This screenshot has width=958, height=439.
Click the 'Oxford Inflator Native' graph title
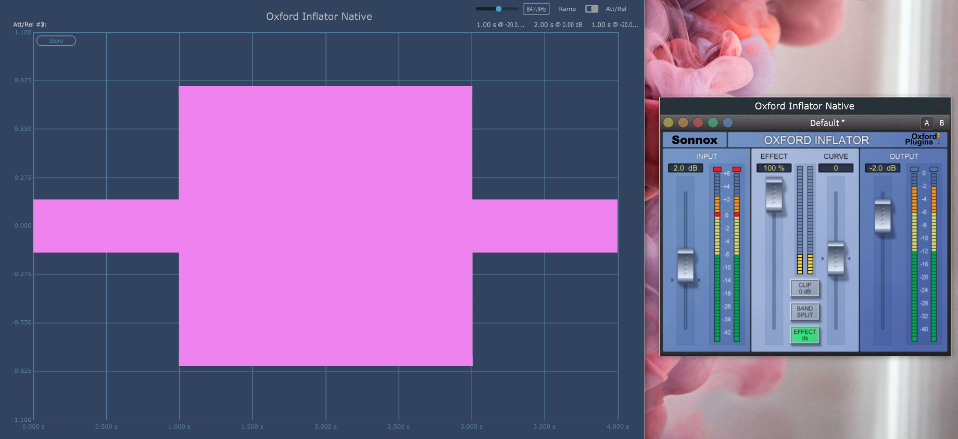[319, 16]
